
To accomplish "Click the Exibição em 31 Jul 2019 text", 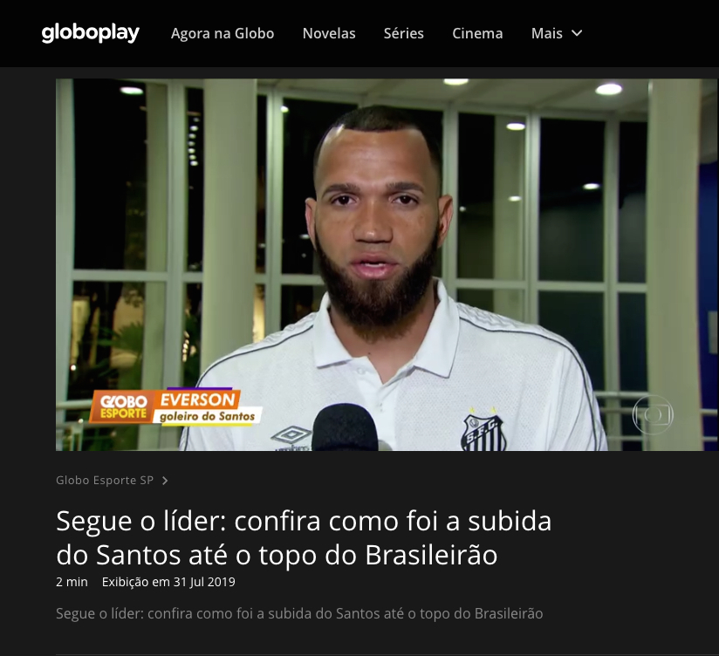I will click(168, 582).
